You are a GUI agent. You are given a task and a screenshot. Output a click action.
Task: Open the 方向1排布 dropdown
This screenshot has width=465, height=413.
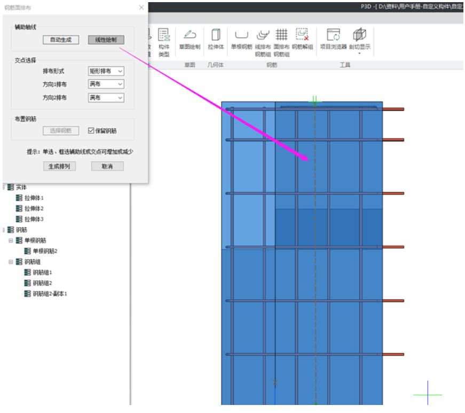click(x=106, y=84)
